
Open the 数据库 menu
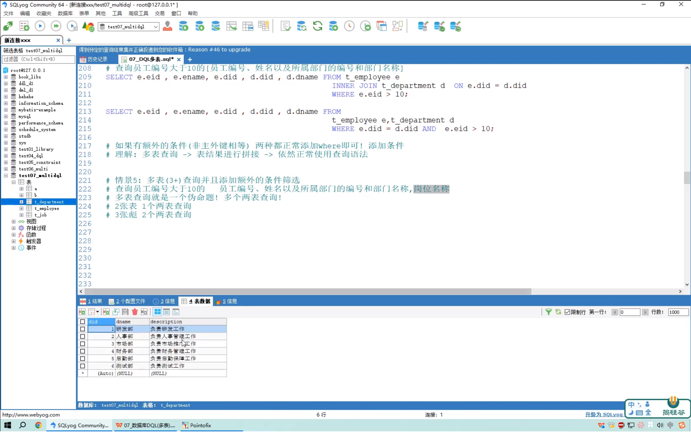pyautogui.click(x=65, y=14)
